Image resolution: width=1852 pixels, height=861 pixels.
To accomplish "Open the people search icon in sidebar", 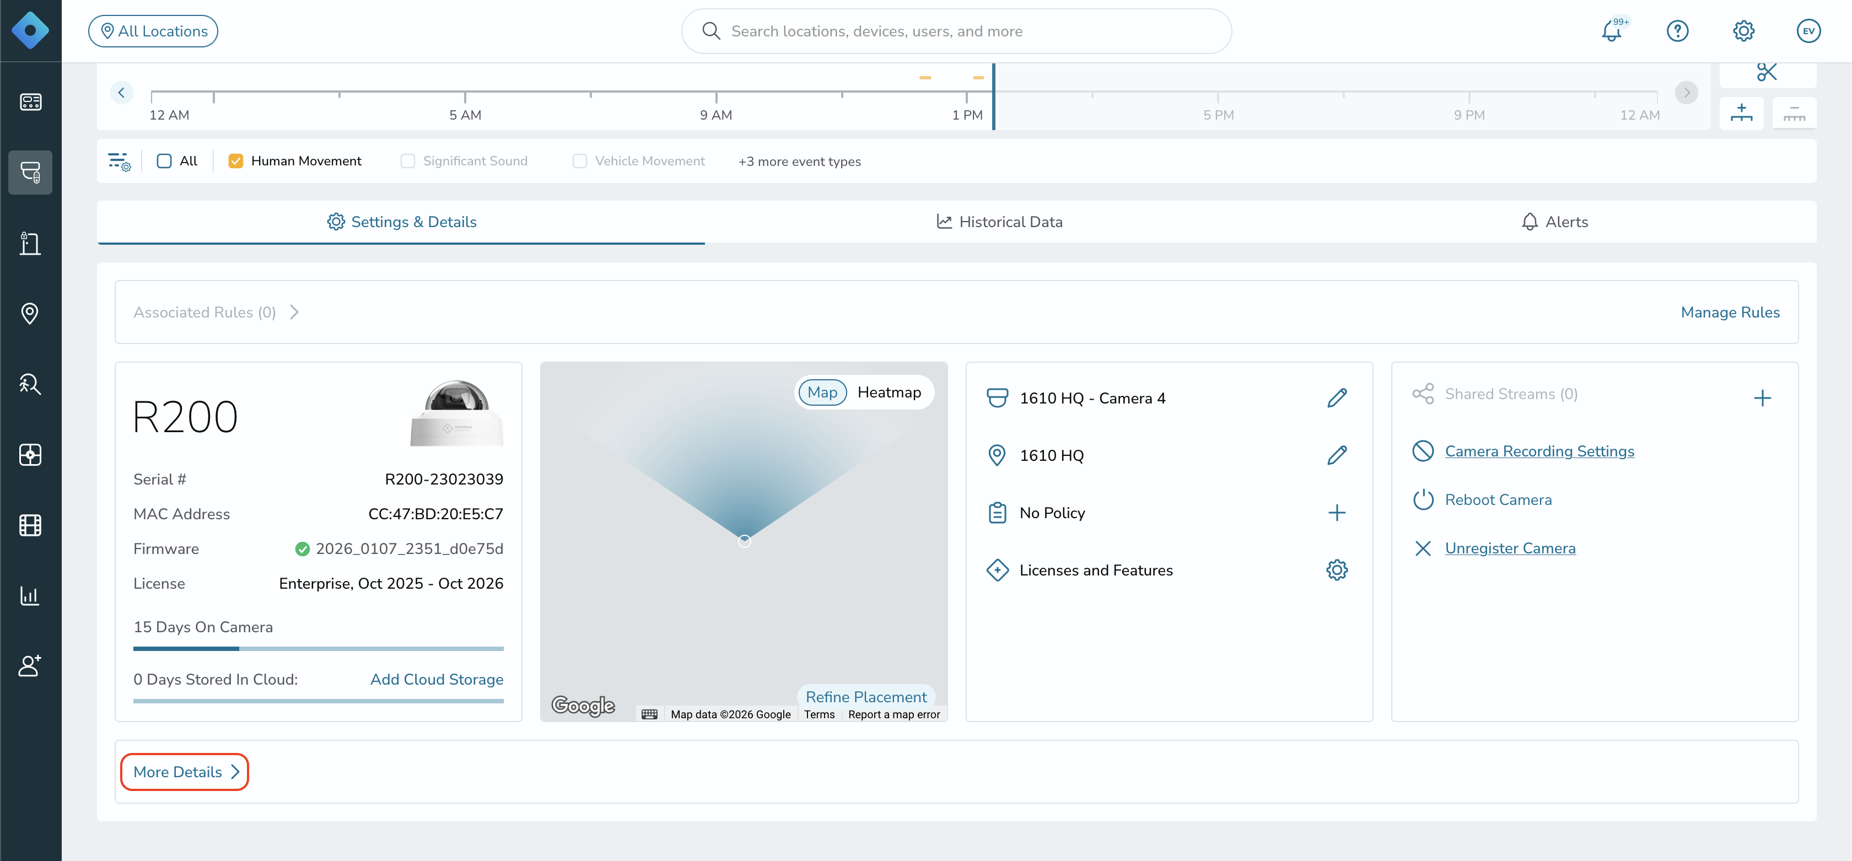I will pyautogui.click(x=30, y=384).
